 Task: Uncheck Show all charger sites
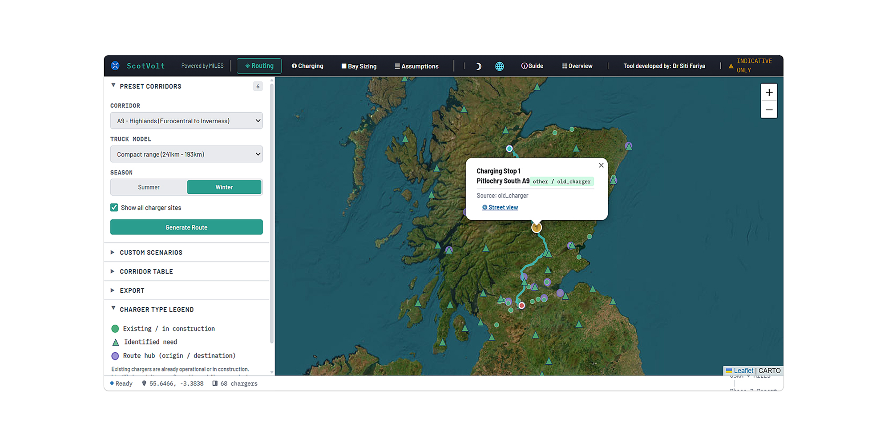click(x=114, y=208)
